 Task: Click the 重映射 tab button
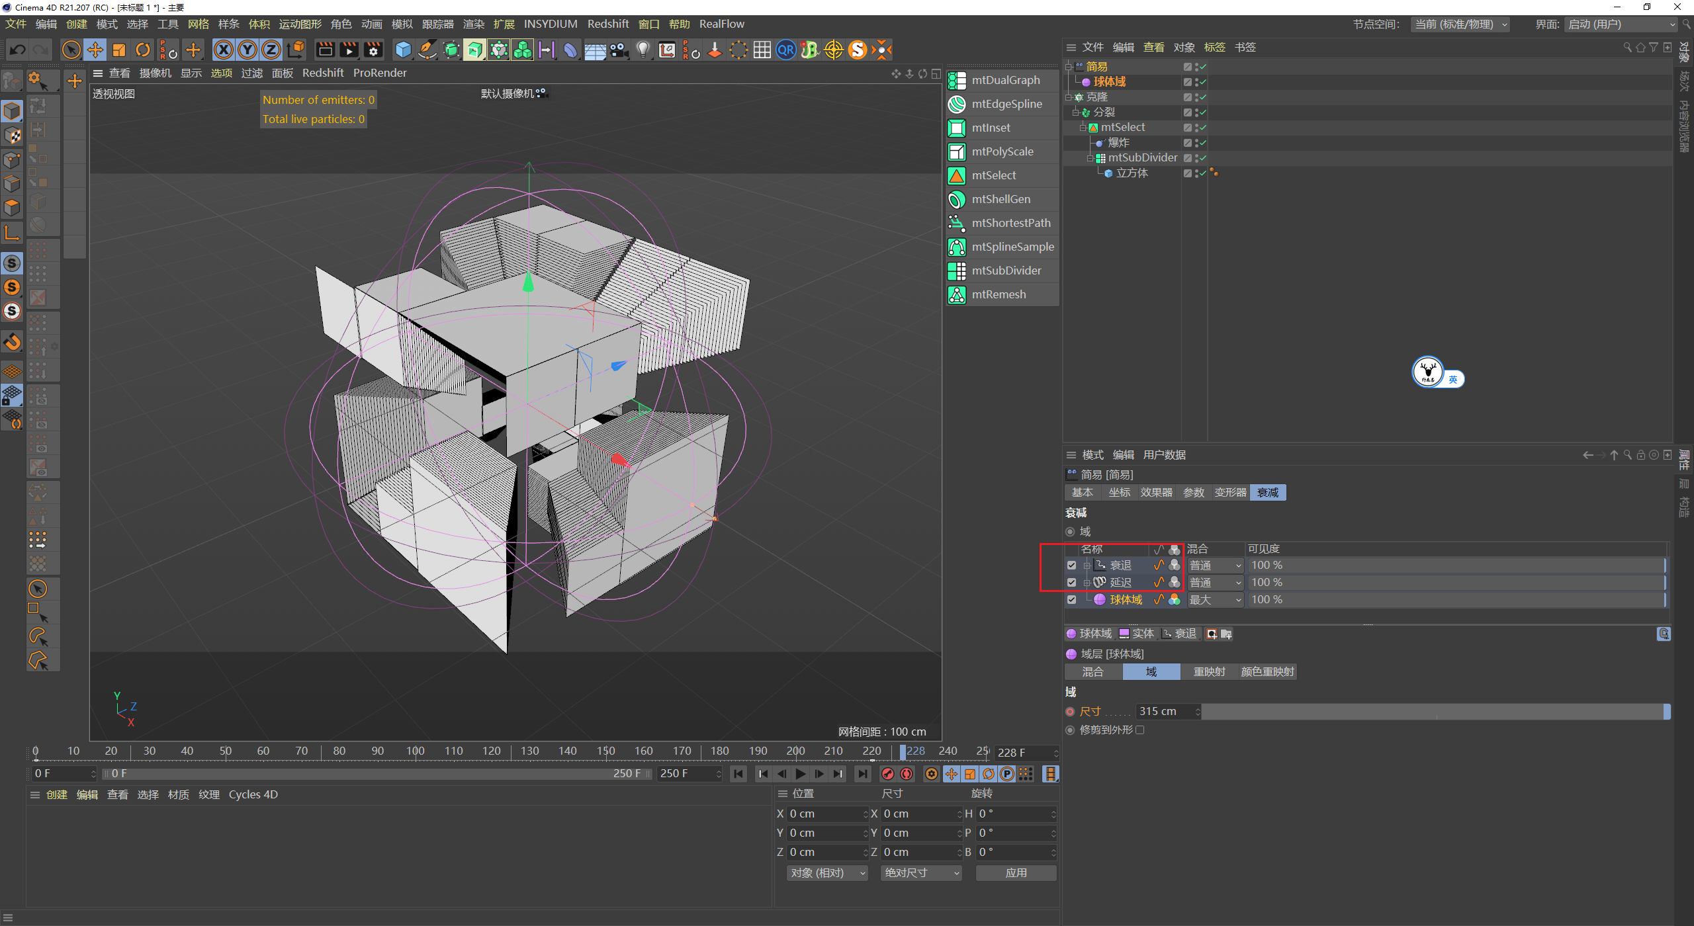(x=1209, y=672)
